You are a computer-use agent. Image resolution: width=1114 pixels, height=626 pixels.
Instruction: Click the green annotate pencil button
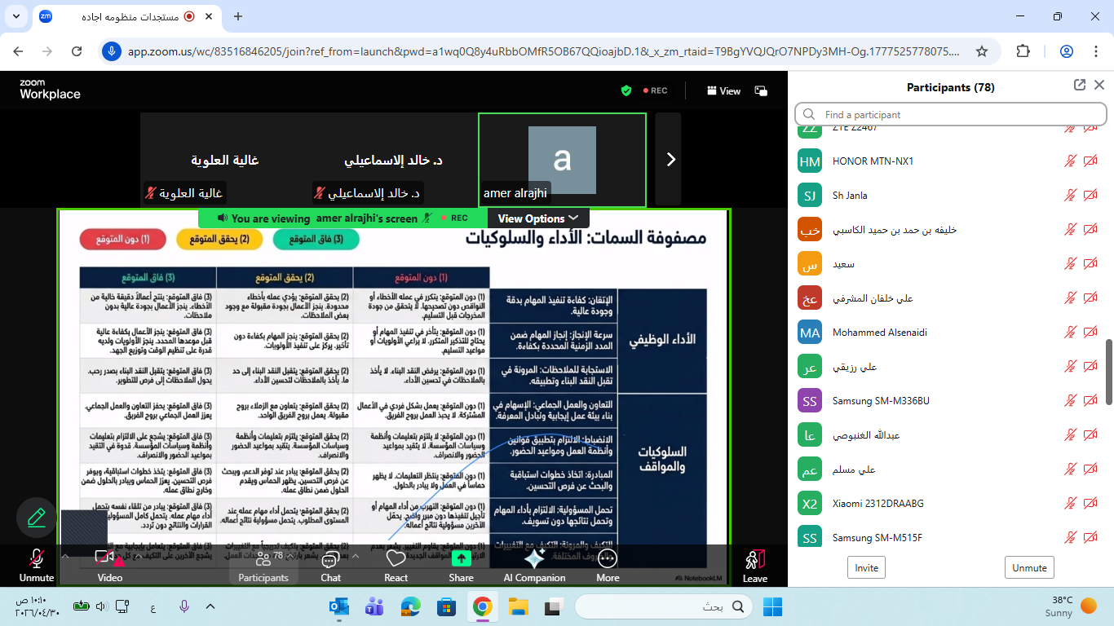pos(36,518)
